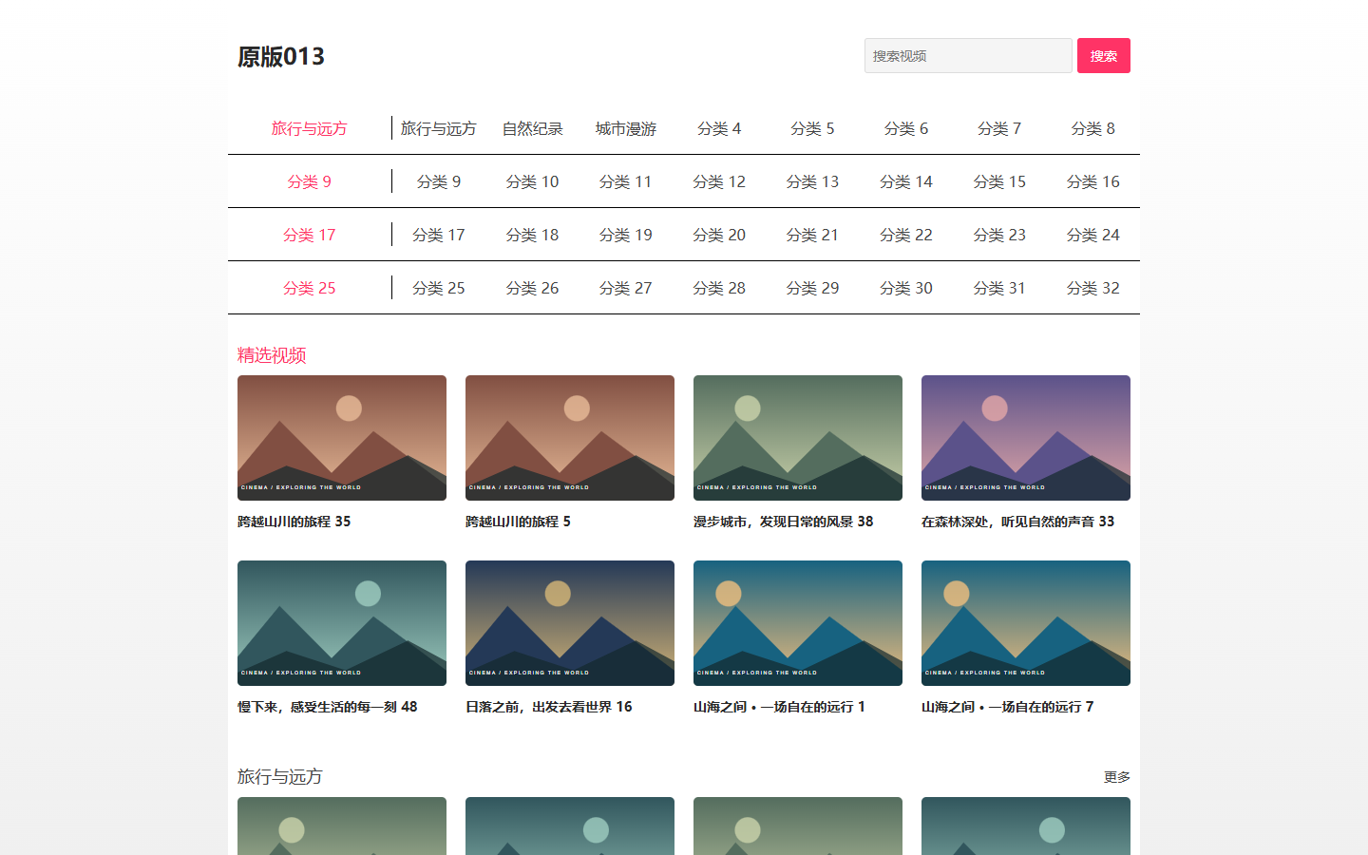The height and width of the screenshot is (855, 1368).
Task: Open thumbnail above 跨越山川的旅程 5
Action: [x=570, y=438]
